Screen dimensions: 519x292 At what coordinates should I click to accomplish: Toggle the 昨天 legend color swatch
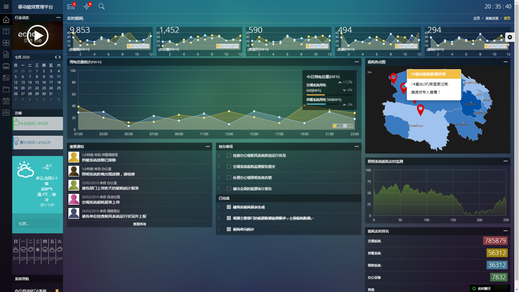335,126
